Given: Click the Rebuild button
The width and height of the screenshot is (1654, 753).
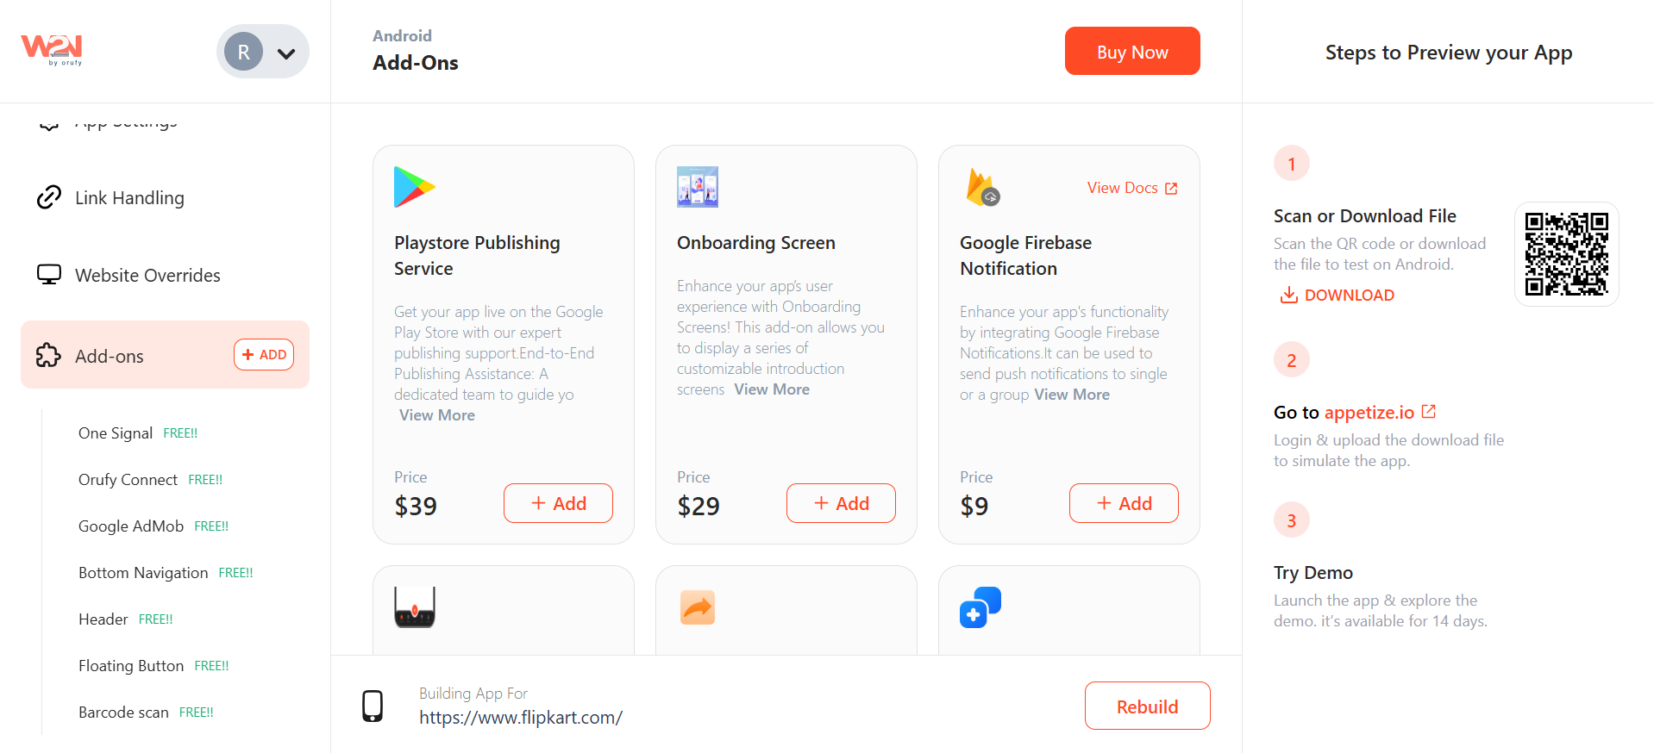Looking at the screenshot, I should (x=1147, y=706).
